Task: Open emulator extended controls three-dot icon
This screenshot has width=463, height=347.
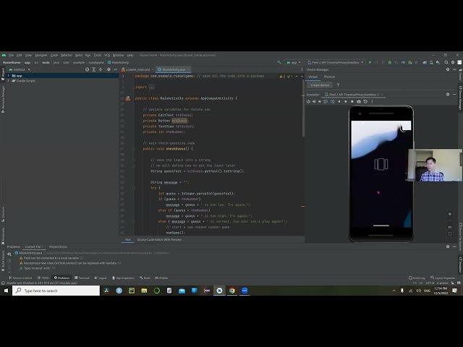Action: click(x=372, y=101)
